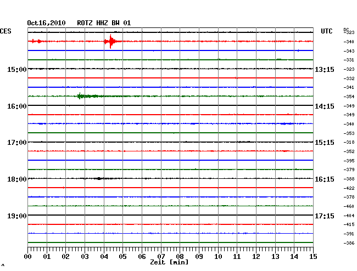
Task: Click minute tick label 12
Action: 256,257
